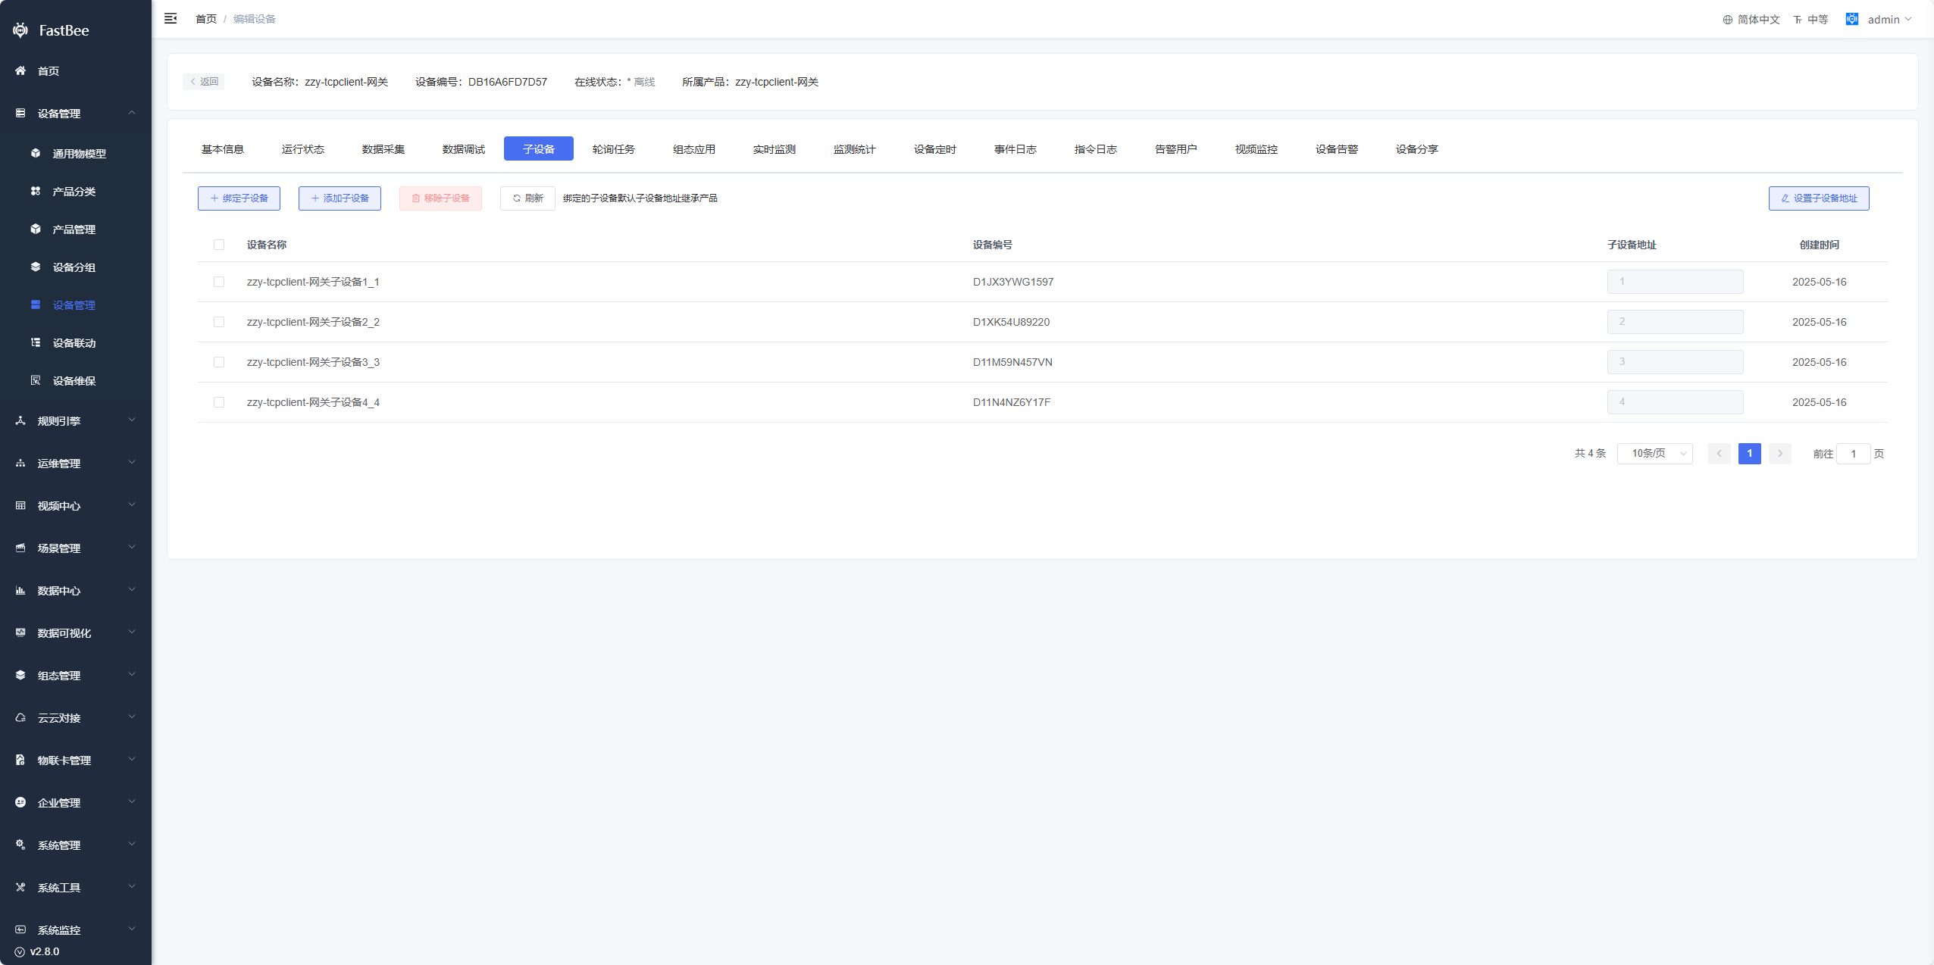Click the 设置子设备地址 button
Viewport: 1934px width, 965px height.
click(x=1818, y=198)
